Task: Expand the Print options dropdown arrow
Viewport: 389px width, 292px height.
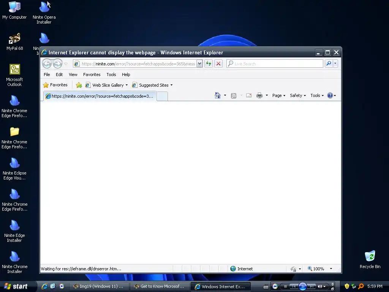Action: click(267, 95)
